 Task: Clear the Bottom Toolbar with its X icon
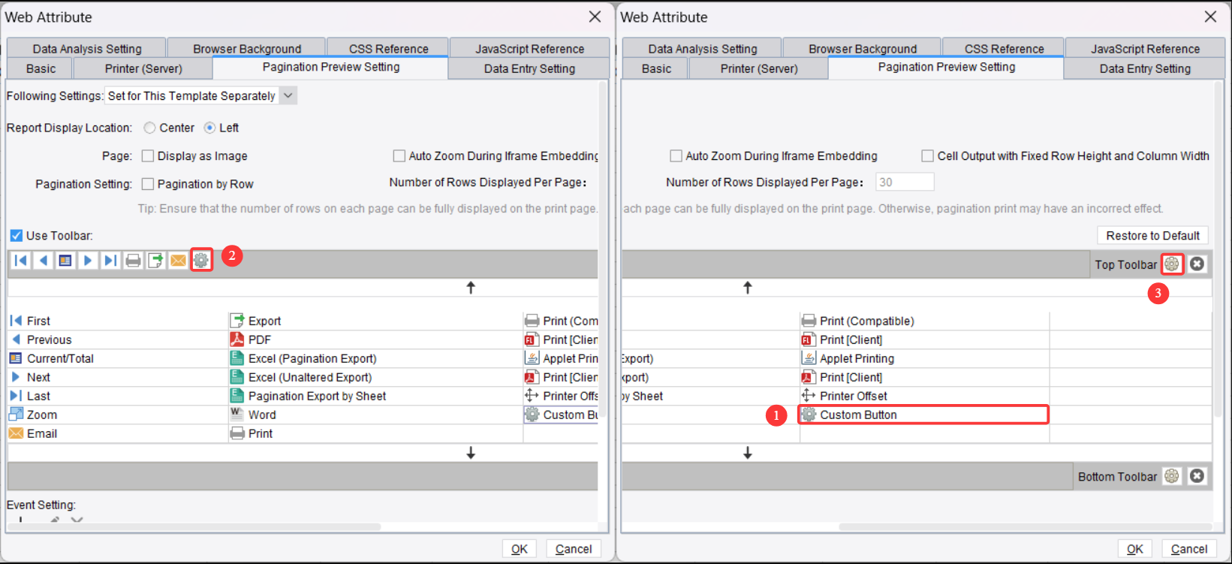pyautogui.click(x=1197, y=476)
